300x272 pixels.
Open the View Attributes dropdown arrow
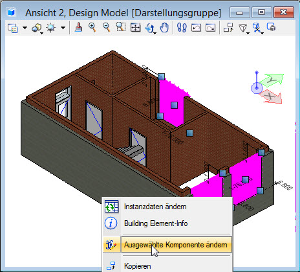25,28
